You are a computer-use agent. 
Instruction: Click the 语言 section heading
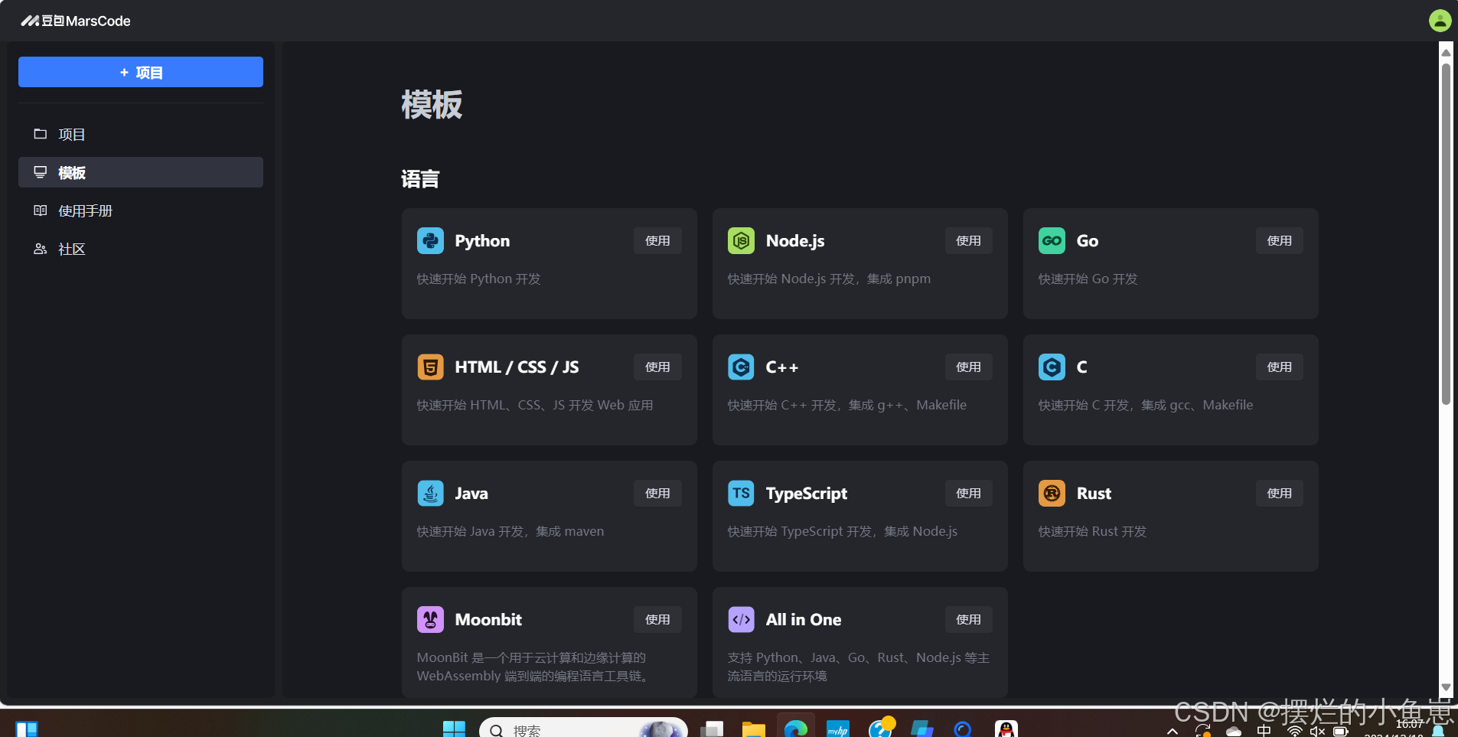pyautogui.click(x=420, y=179)
